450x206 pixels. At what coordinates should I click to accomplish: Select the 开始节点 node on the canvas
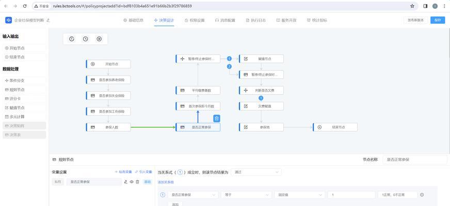pos(108,64)
